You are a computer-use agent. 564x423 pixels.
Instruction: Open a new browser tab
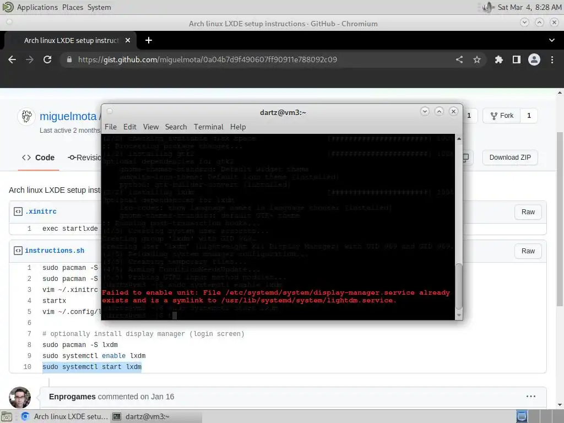pos(149,40)
